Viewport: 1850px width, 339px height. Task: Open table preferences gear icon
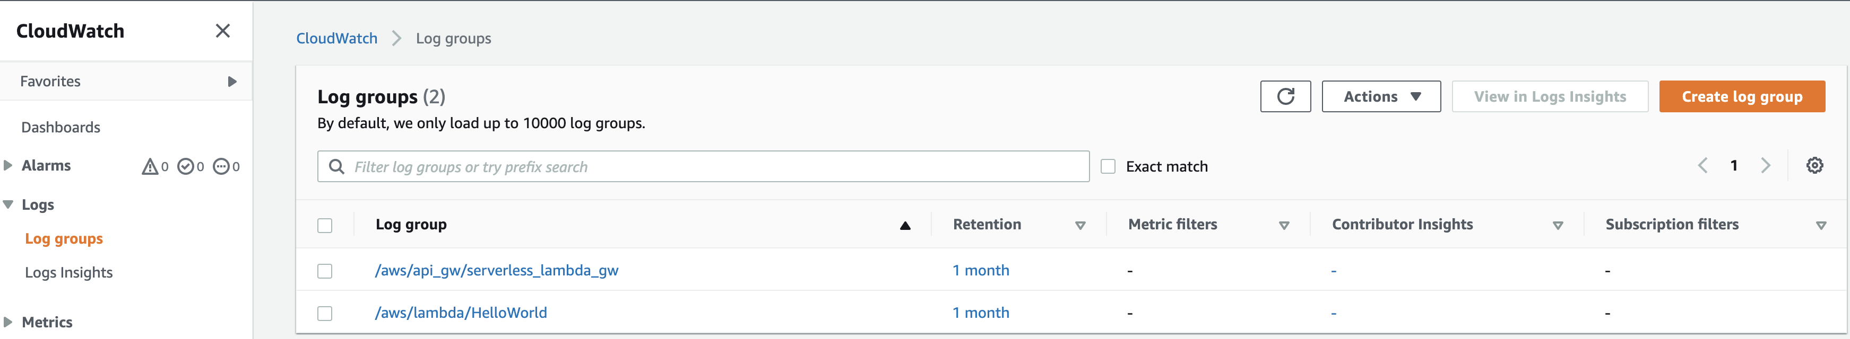point(1814,166)
